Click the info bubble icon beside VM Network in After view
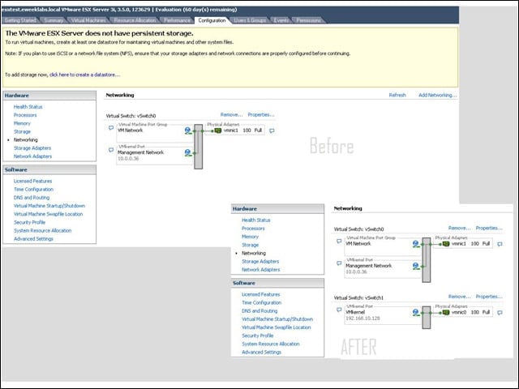519x389 pixels. (x=339, y=242)
